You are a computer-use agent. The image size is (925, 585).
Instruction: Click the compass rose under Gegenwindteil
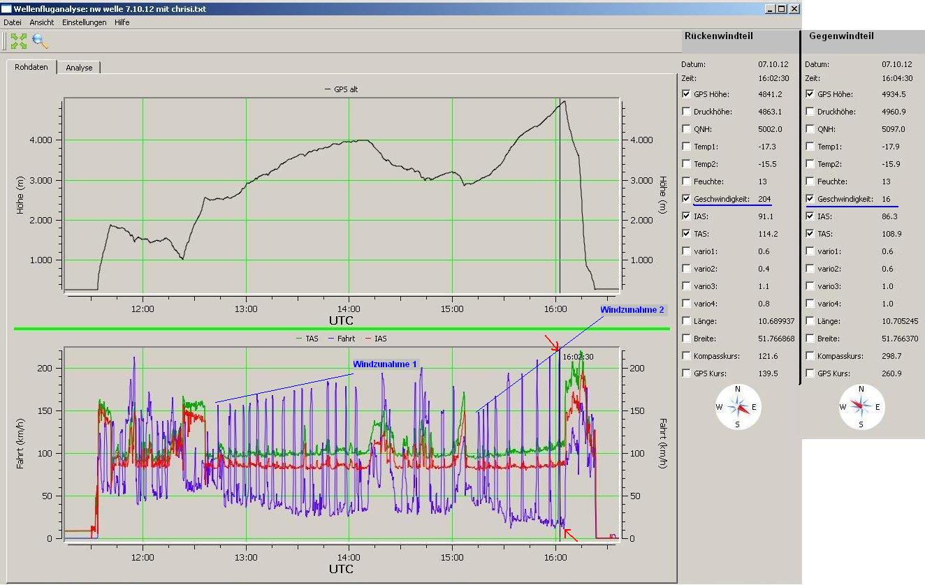coord(861,406)
